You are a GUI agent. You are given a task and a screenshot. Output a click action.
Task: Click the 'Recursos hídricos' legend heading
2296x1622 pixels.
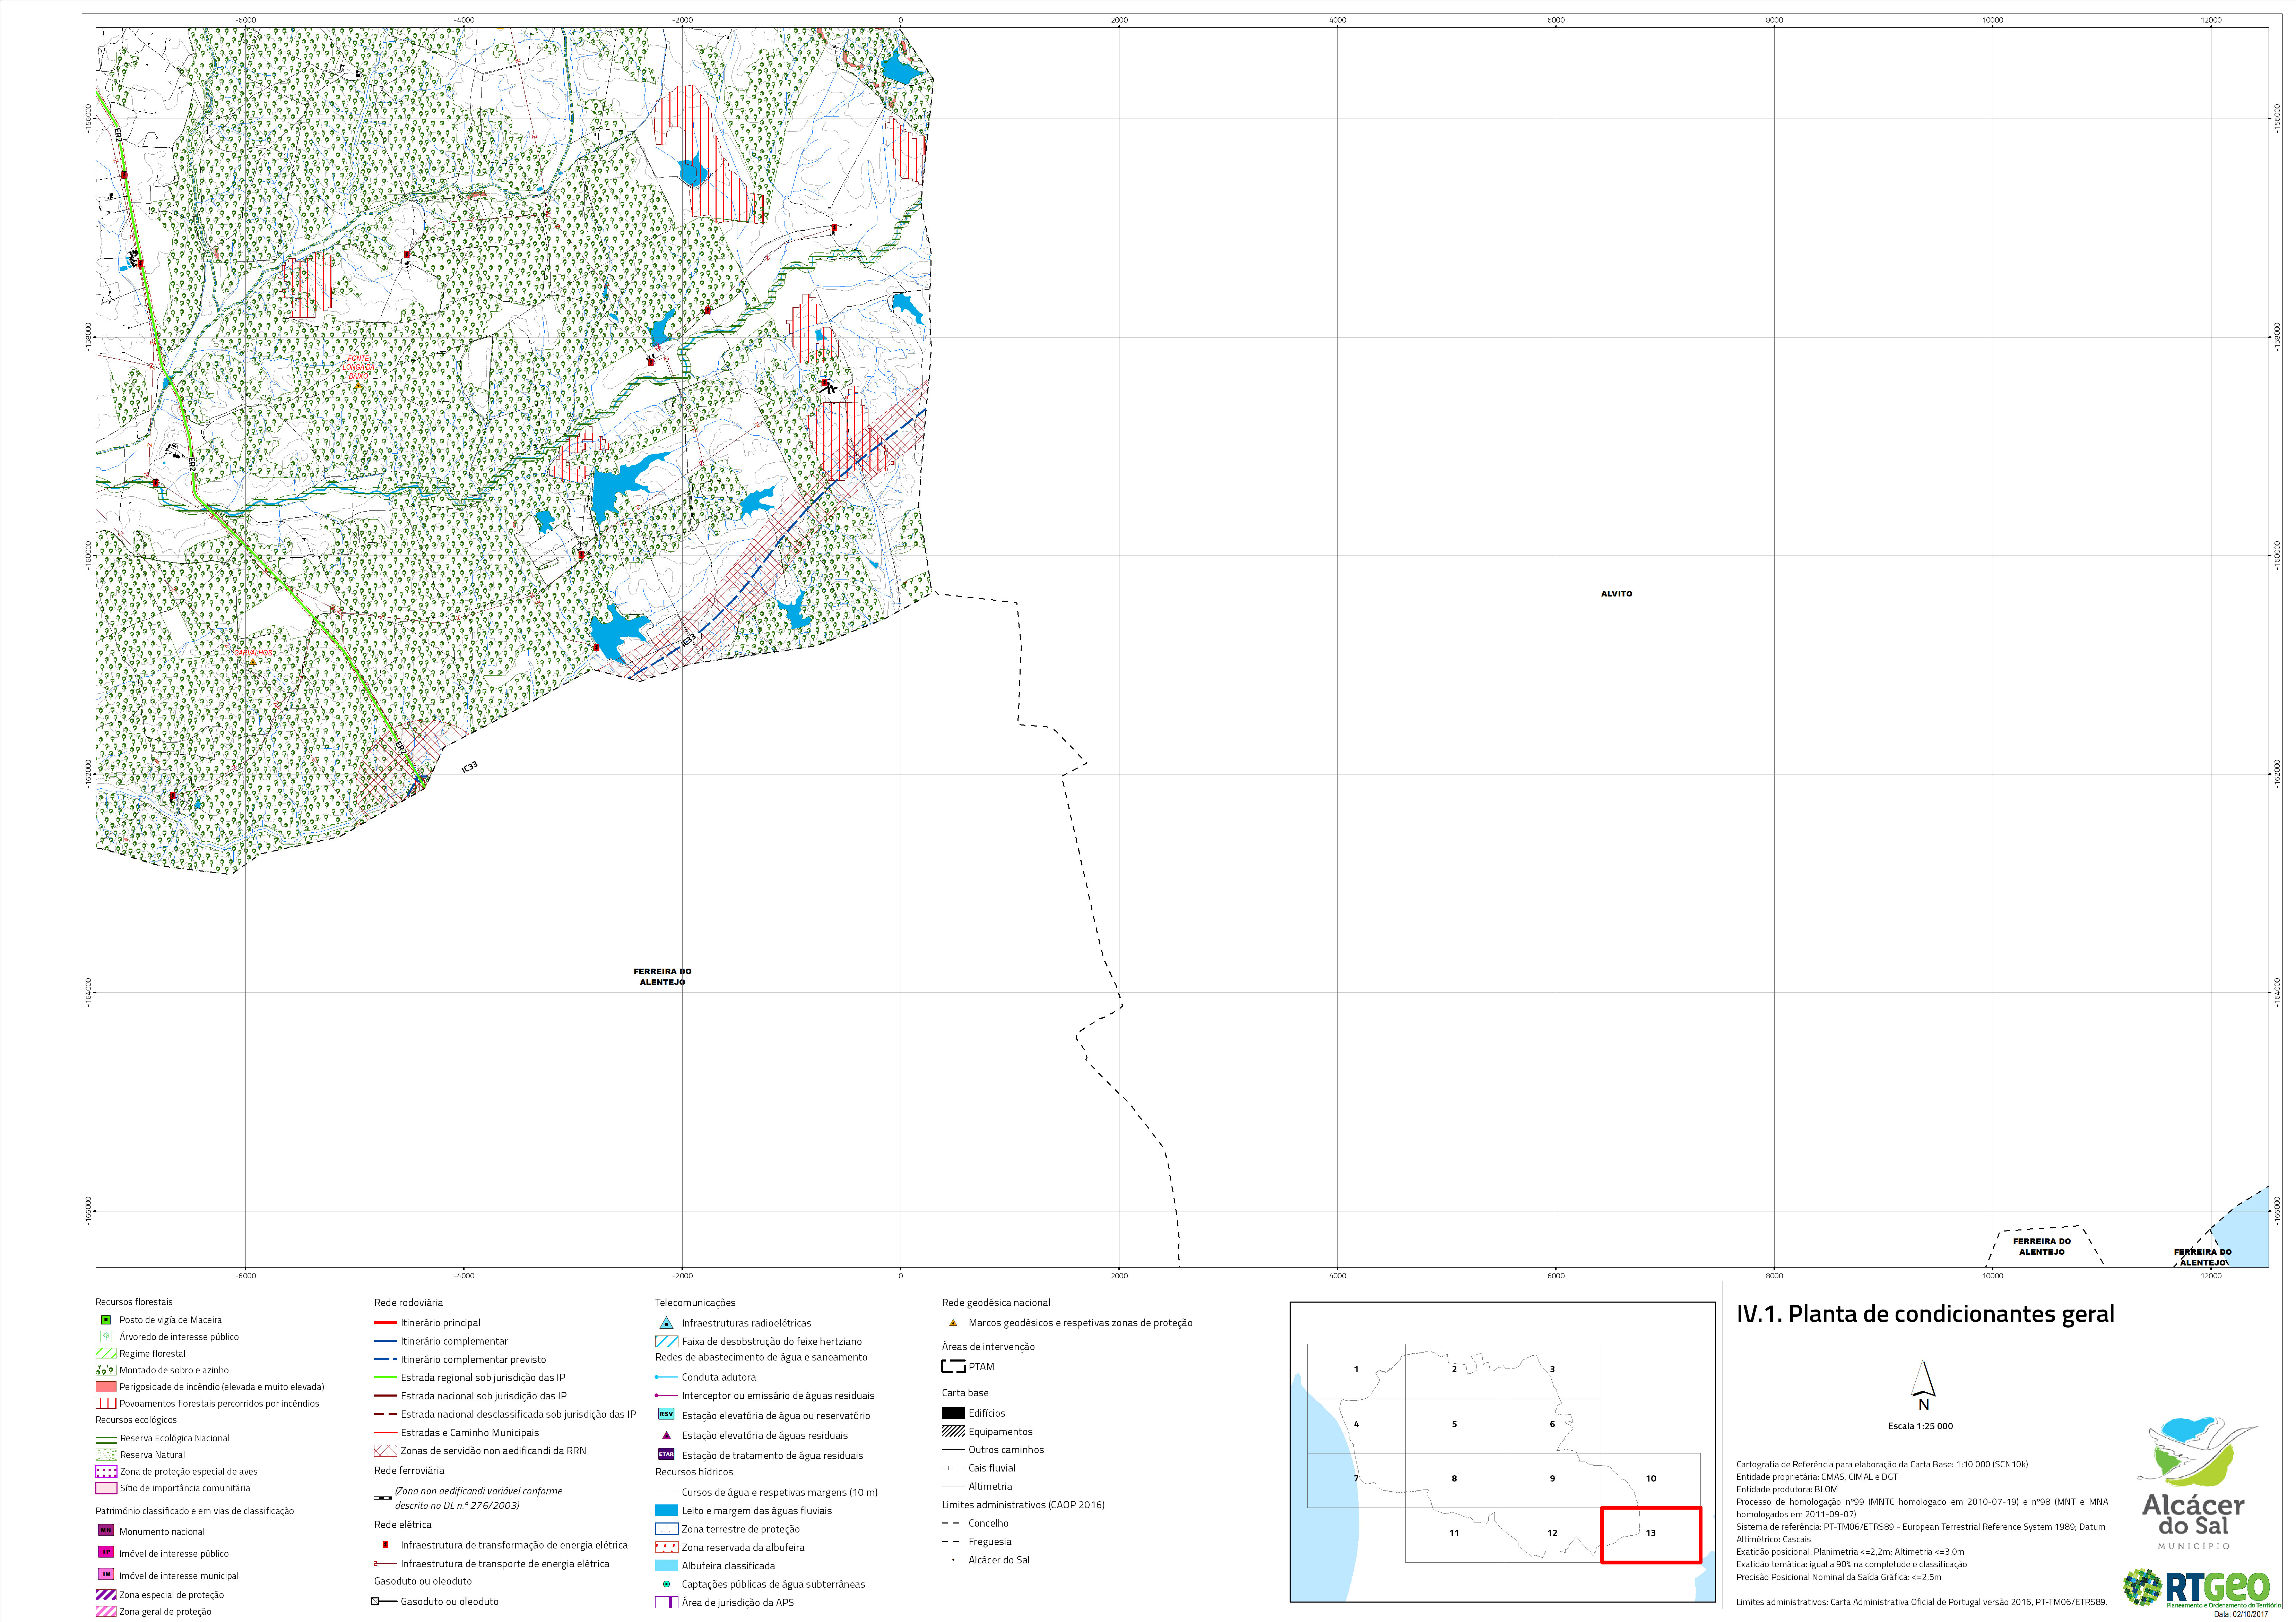[694, 1472]
